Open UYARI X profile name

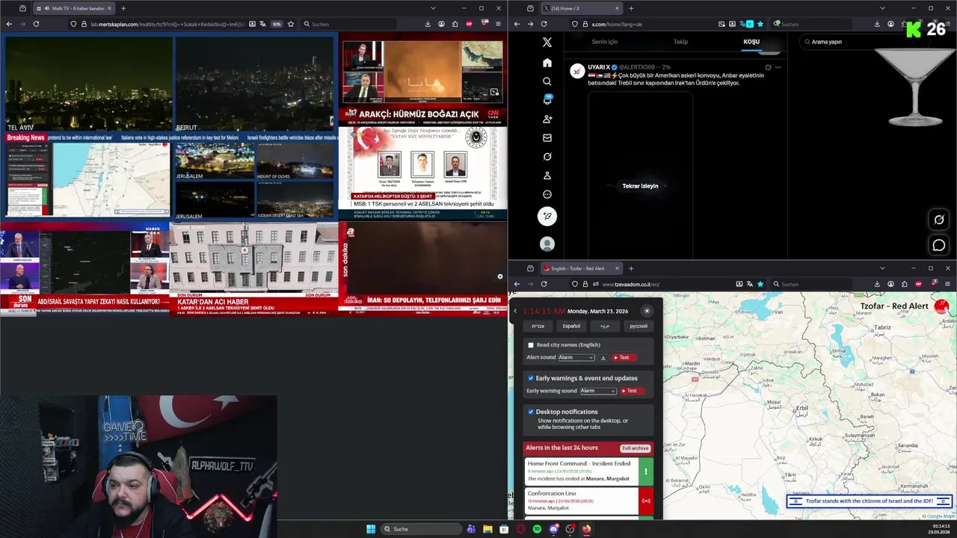[599, 67]
